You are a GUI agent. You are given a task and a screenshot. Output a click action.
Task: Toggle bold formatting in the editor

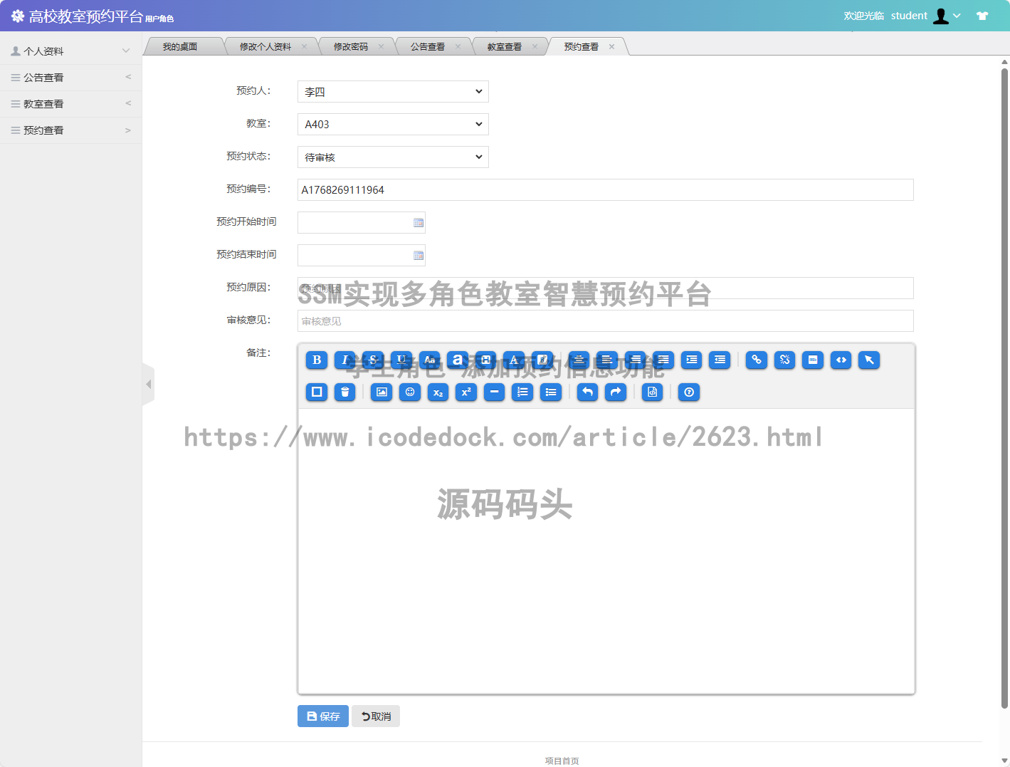pos(317,360)
